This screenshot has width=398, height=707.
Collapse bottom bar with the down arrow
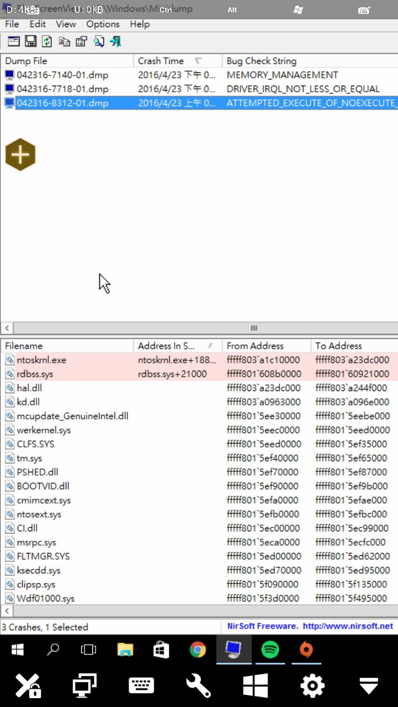(x=369, y=686)
